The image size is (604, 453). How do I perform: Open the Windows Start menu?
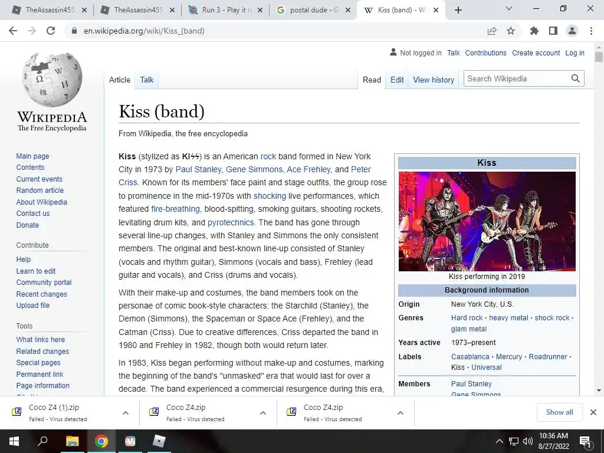click(14, 441)
